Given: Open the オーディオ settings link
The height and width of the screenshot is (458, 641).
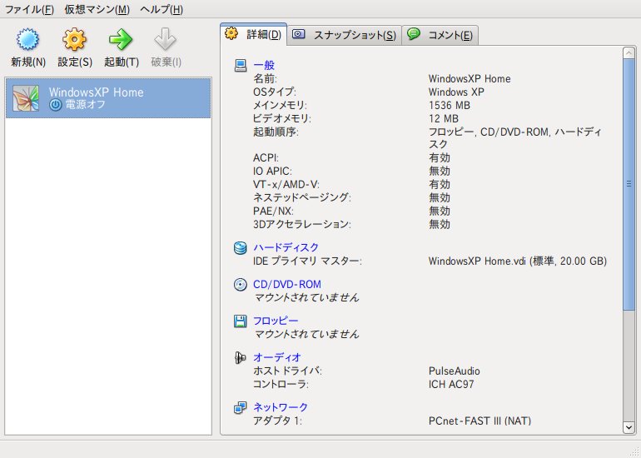Looking at the screenshot, I should coord(277,357).
